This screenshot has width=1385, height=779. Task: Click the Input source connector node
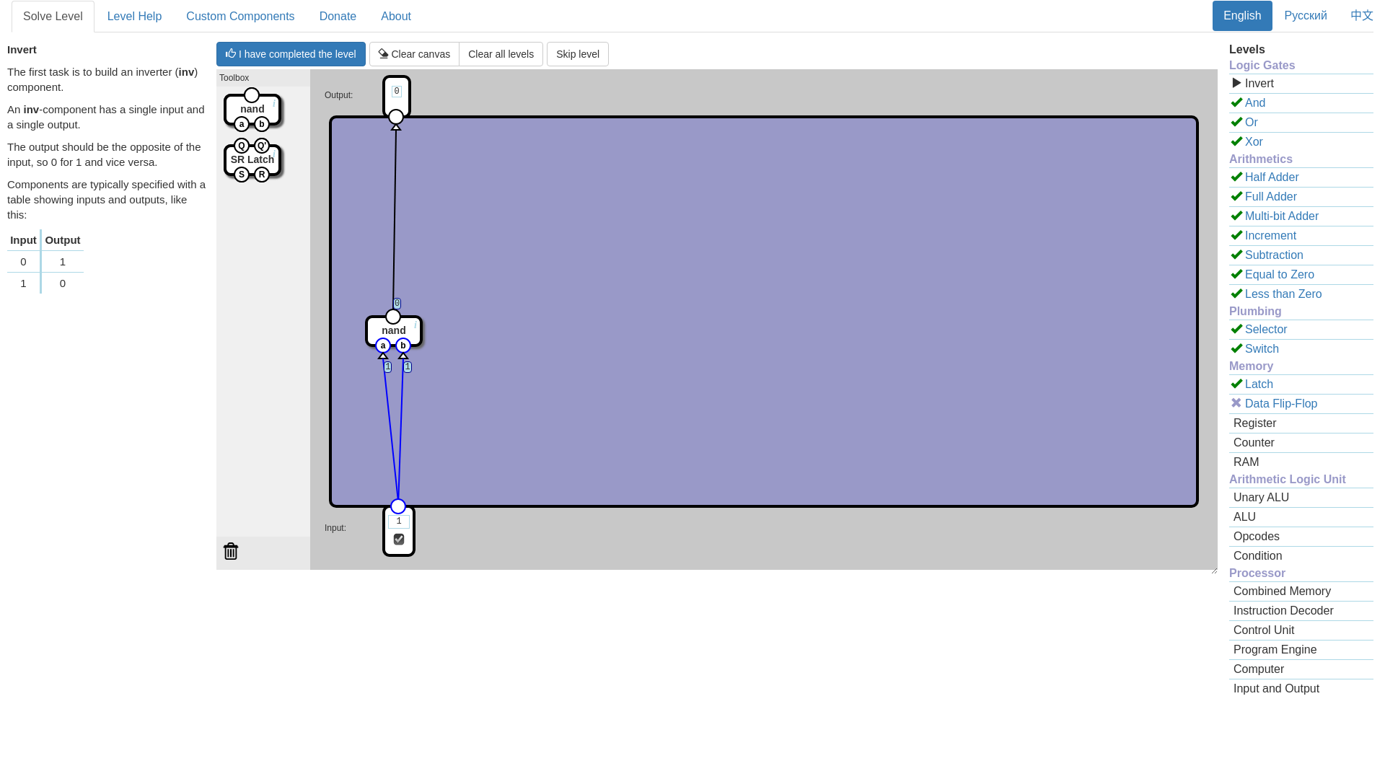point(398,506)
